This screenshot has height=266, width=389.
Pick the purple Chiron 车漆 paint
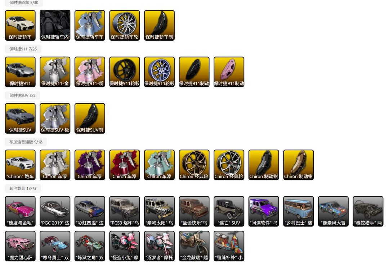tap(90, 165)
